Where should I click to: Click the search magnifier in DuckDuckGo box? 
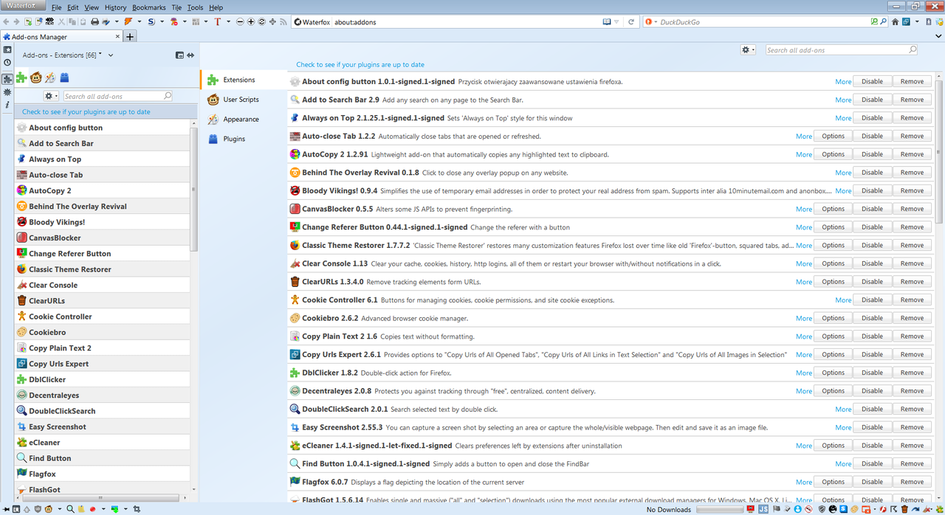[x=883, y=22]
